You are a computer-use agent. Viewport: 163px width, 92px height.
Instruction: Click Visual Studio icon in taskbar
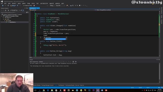click(x=98, y=90)
